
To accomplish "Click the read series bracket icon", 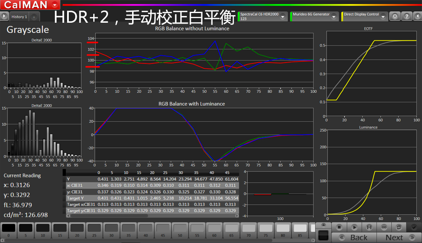I will tap(369, 227).
